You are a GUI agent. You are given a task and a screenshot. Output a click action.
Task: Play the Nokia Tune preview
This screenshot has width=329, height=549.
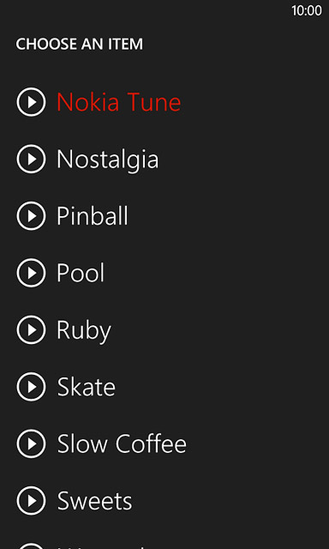31,102
